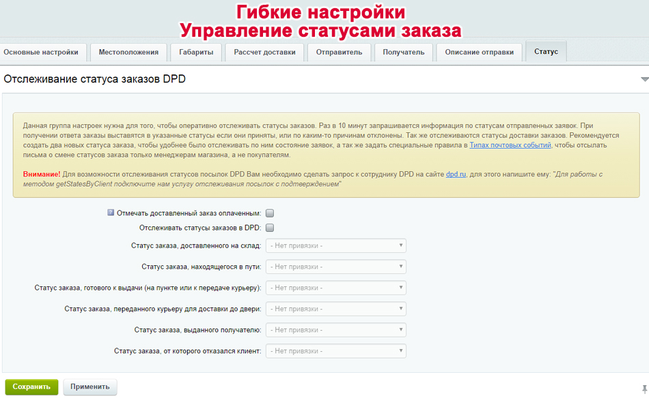Enable marking delivered order as paid

tap(270, 213)
